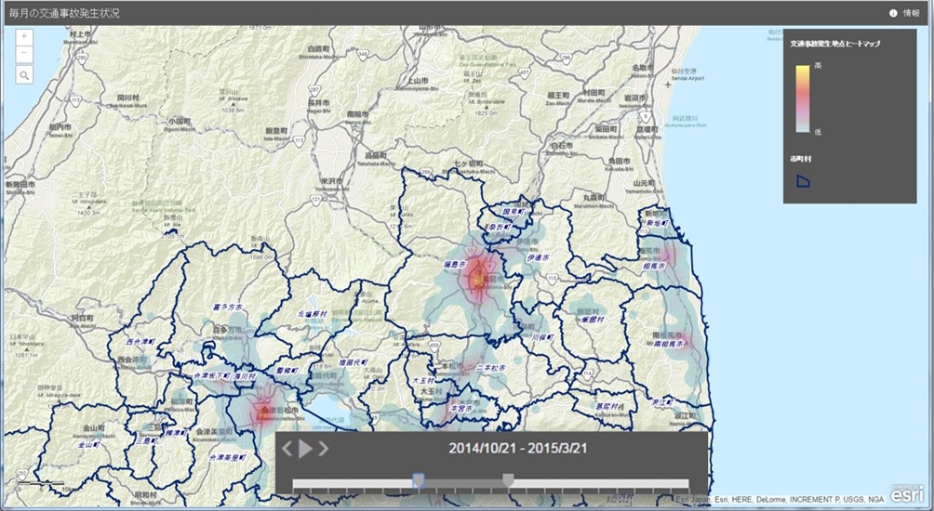
Task: Click the 喜多方市 municipality label
Action: [x=226, y=305]
